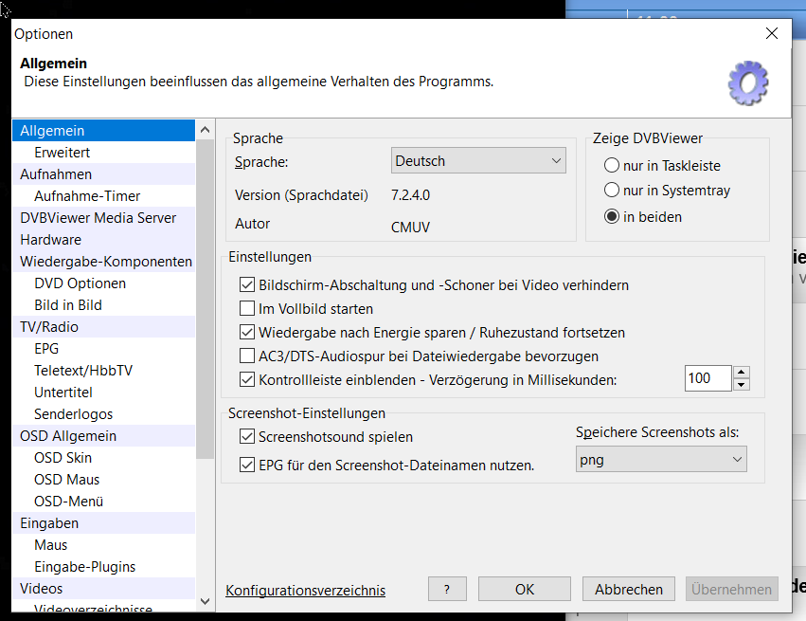Click the Abbrechen button
Screen dimensions: 806x621
629,589
